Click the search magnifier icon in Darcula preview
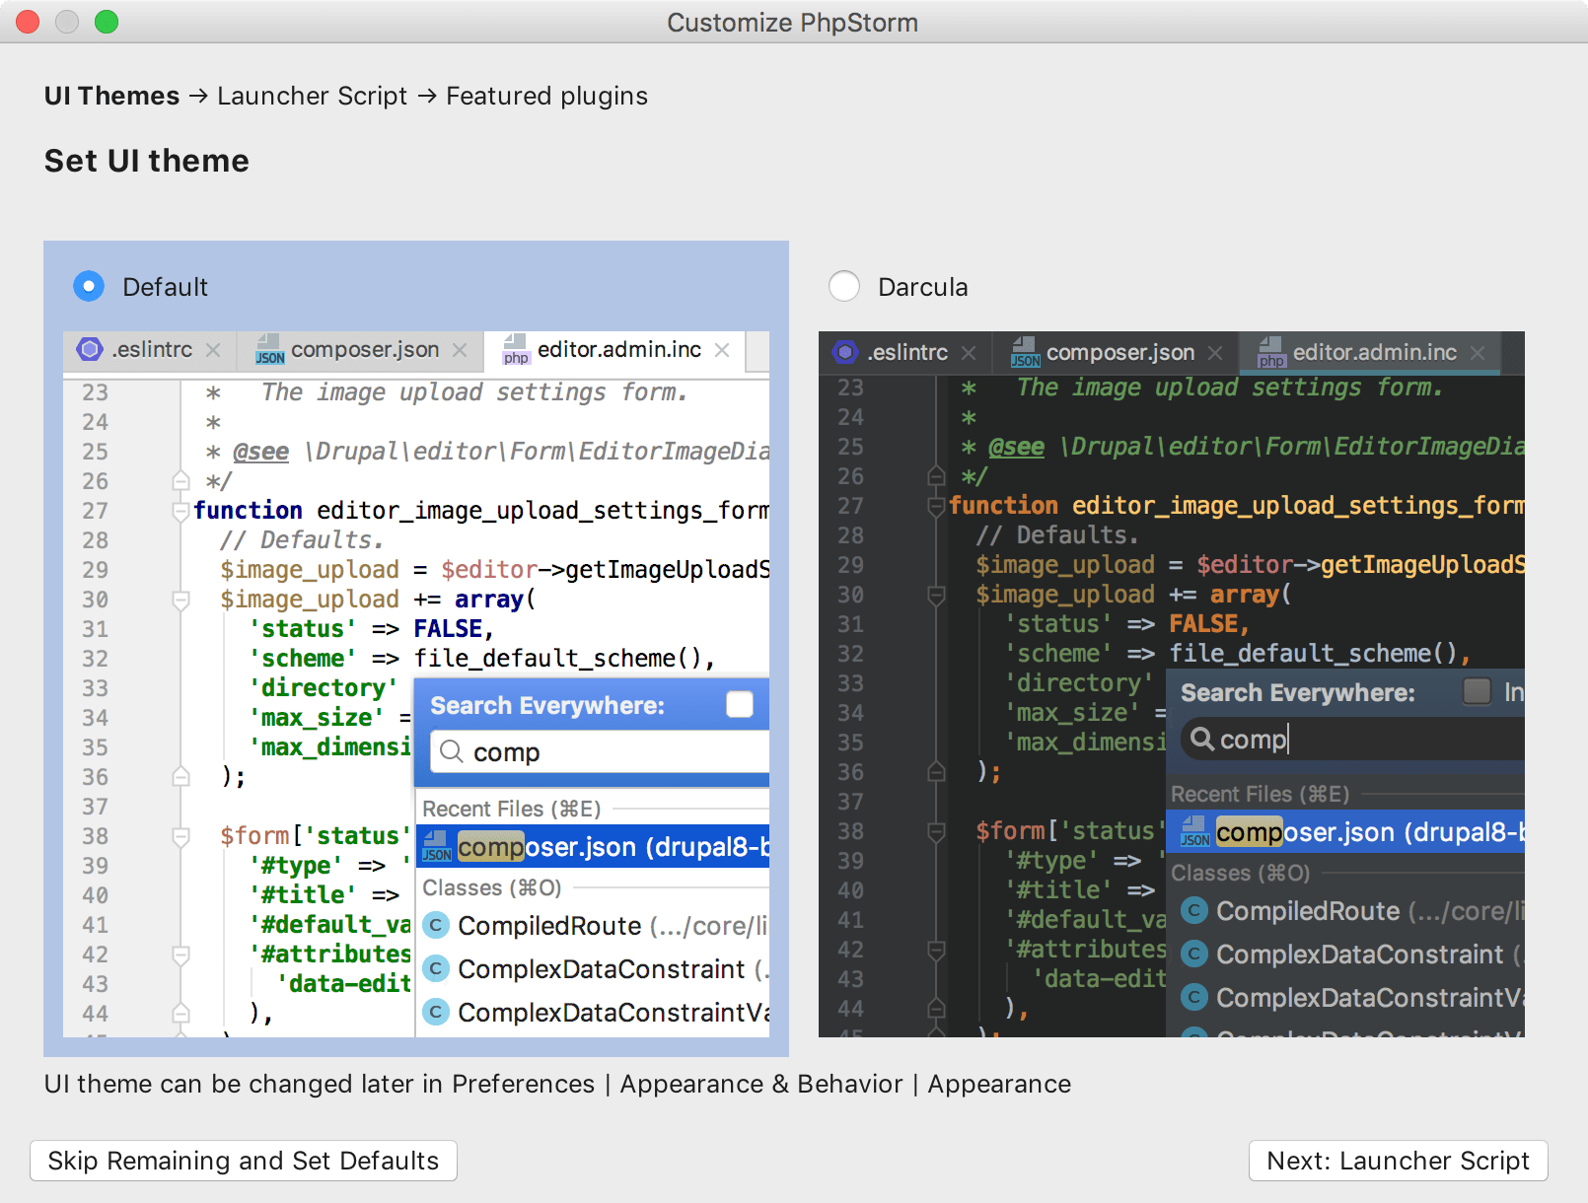Image resolution: width=1588 pixels, height=1203 pixels. (1201, 739)
